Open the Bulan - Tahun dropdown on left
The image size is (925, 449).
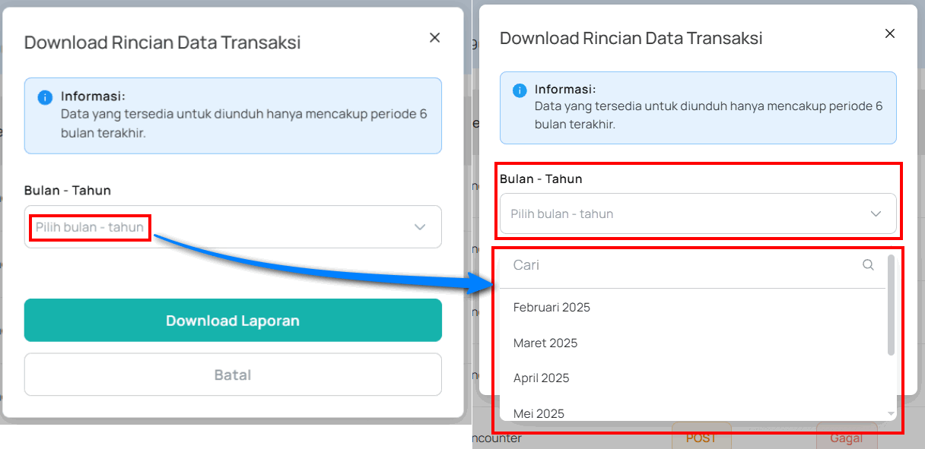[233, 226]
